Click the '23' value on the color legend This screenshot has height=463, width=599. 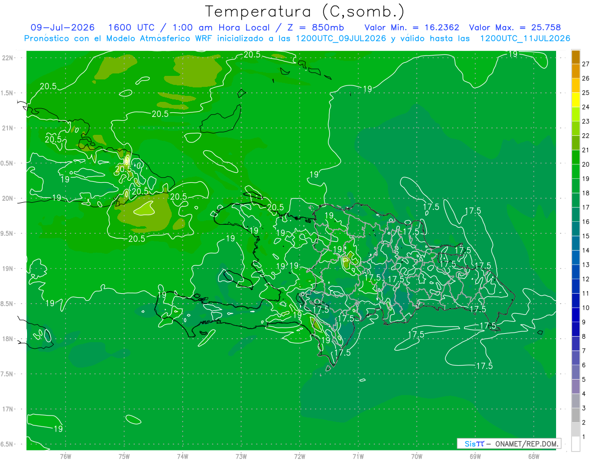(586, 121)
